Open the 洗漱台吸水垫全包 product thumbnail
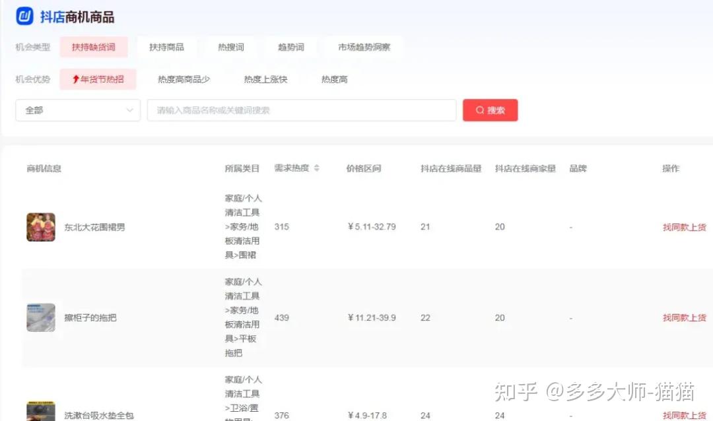This screenshot has height=421, width=713. click(41, 412)
